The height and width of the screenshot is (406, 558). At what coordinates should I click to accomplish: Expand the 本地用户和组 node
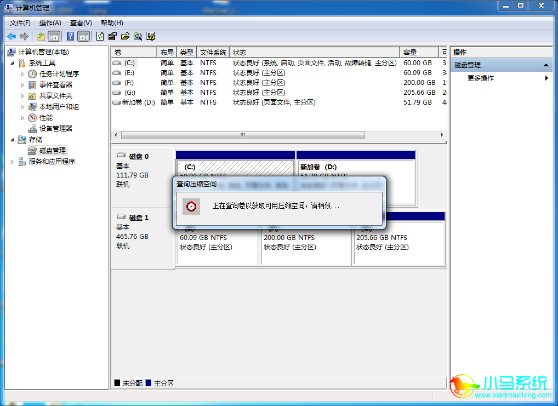(23, 107)
